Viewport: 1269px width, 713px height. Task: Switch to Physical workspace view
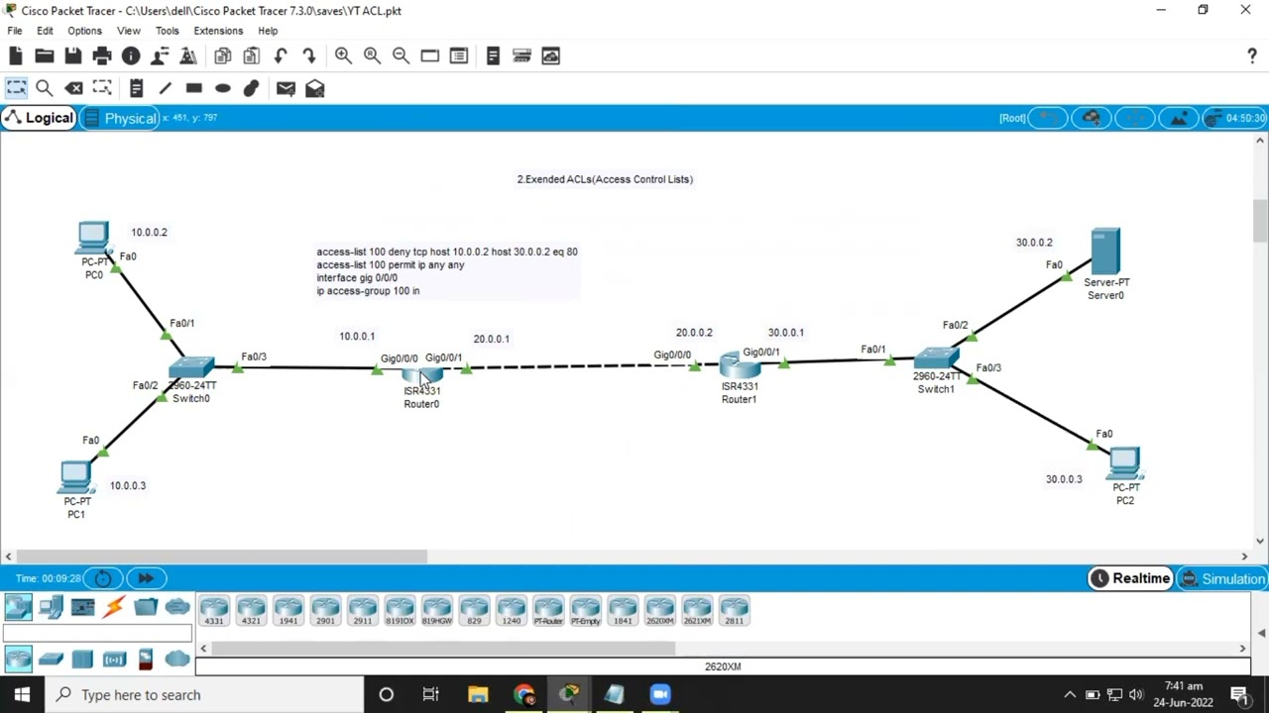pyautogui.click(x=121, y=118)
